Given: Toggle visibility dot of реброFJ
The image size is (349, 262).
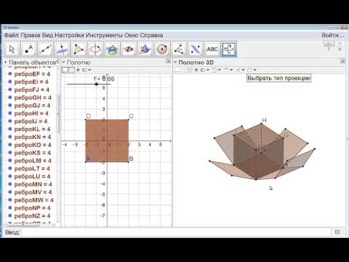Looking at the screenshot, I should tap(10, 90).
